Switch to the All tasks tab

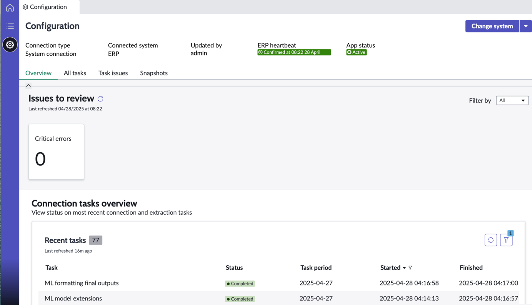[x=75, y=73]
